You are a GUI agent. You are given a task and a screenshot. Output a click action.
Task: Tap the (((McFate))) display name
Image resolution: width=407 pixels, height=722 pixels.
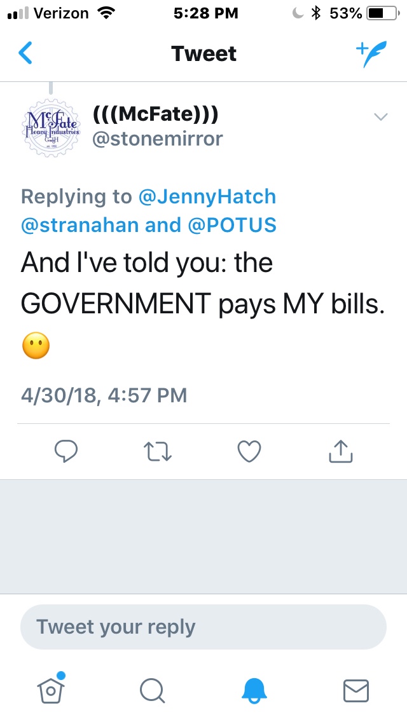pyautogui.click(x=156, y=114)
